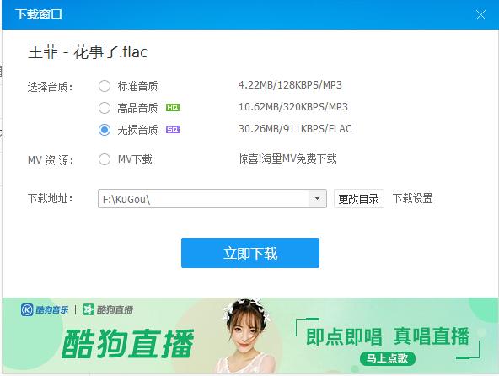Select 标准音质 standard quality radio button
Viewport: 499px width, 376px height.
pyautogui.click(x=105, y=86)
